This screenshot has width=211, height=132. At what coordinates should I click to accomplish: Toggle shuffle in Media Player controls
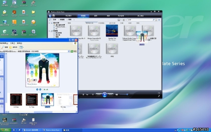coord(83,95)
